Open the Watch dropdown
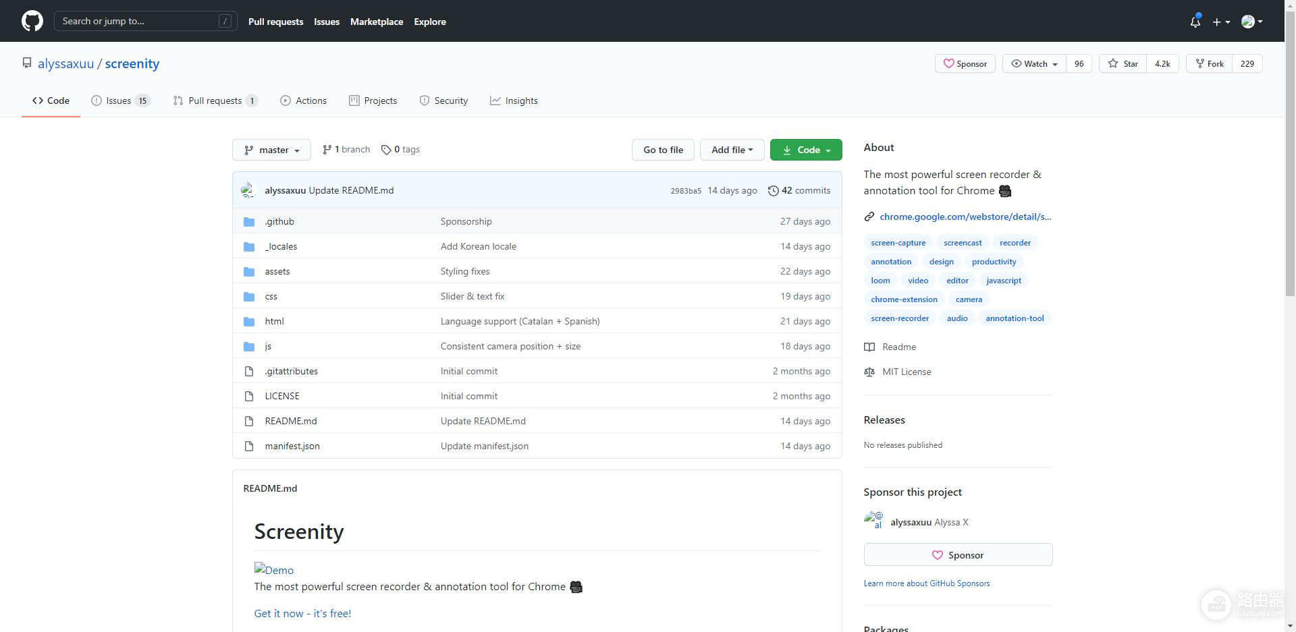 click(x=1034, y=63)
